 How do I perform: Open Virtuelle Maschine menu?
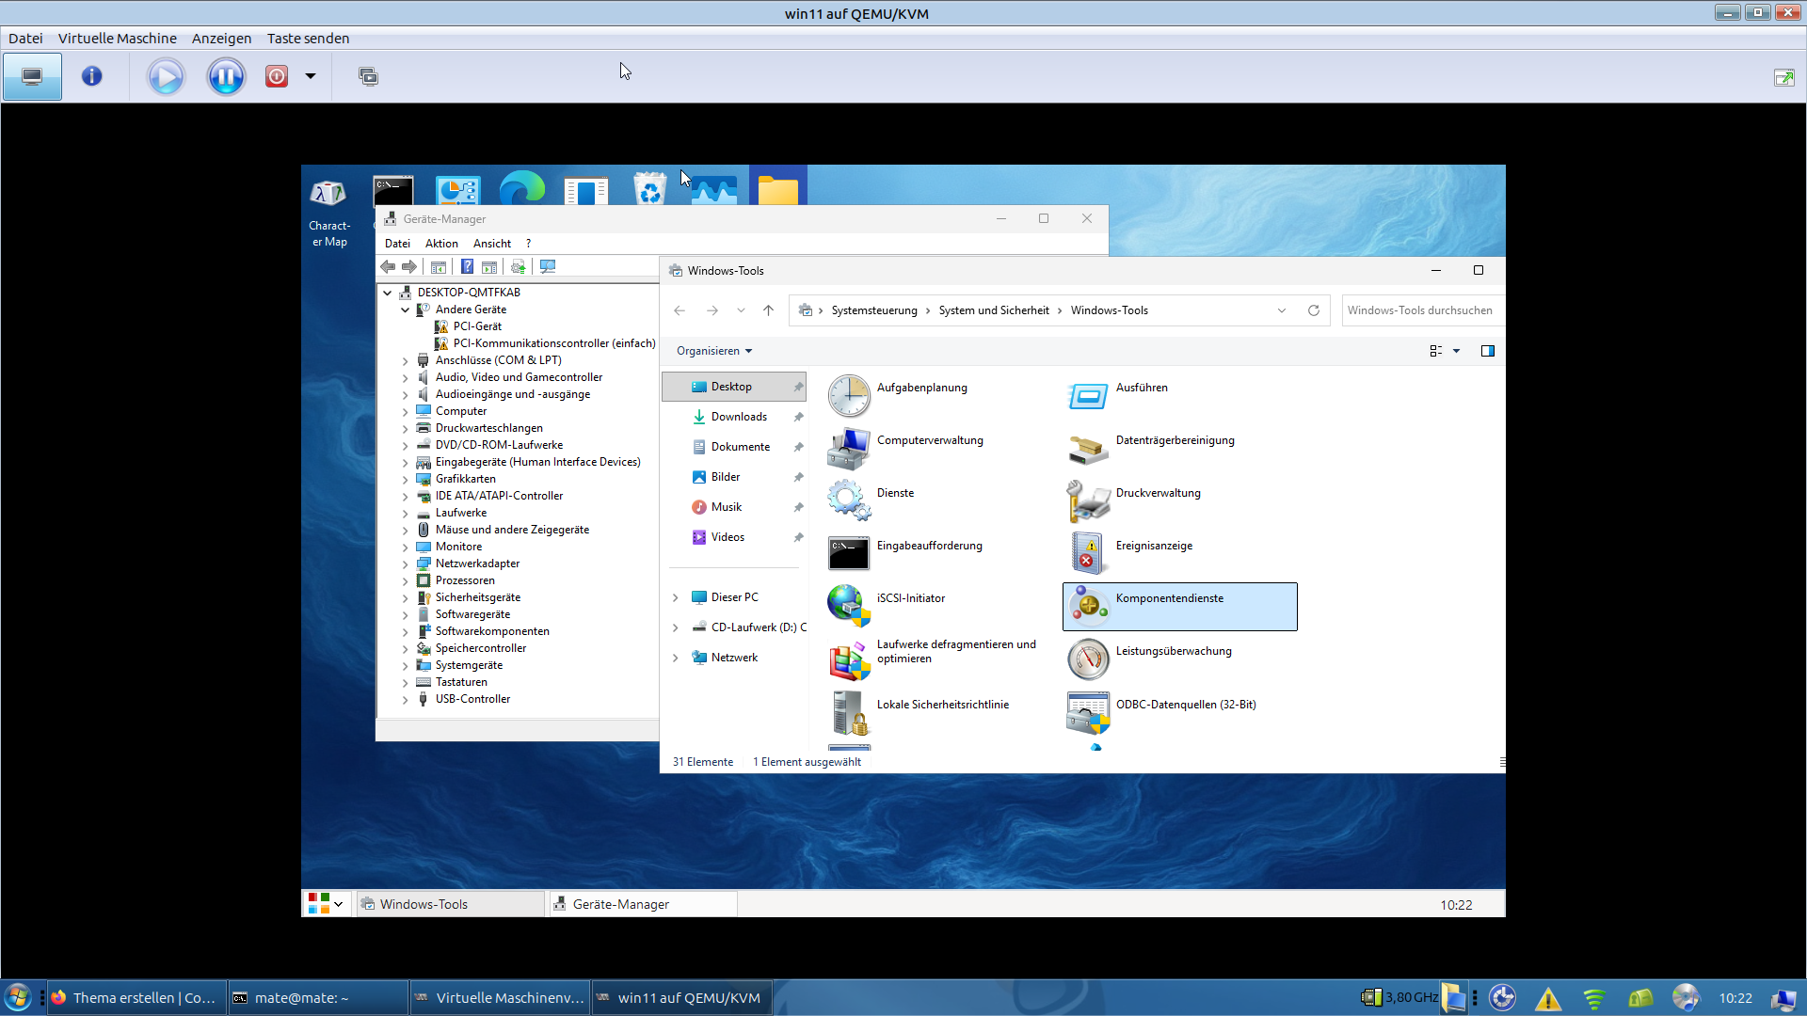(x=118, y=39)
